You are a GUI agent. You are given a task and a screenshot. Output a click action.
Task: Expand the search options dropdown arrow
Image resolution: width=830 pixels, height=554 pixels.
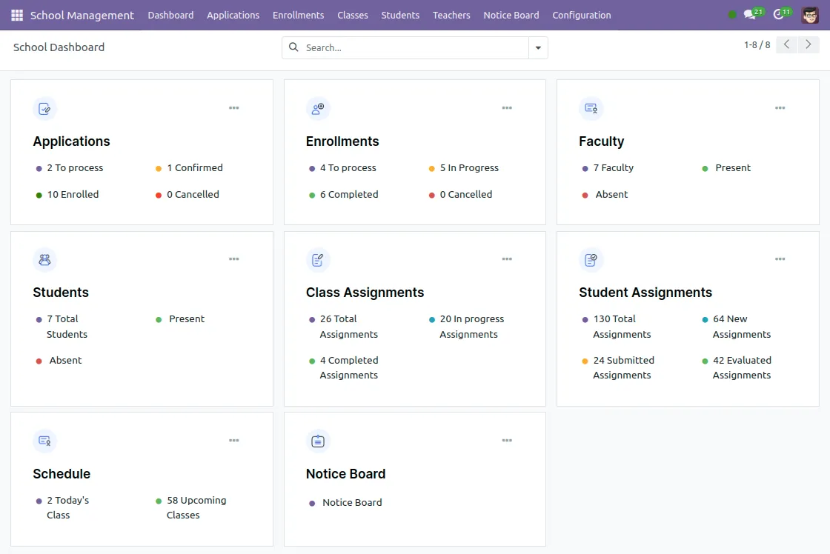[x=538, y=47]
